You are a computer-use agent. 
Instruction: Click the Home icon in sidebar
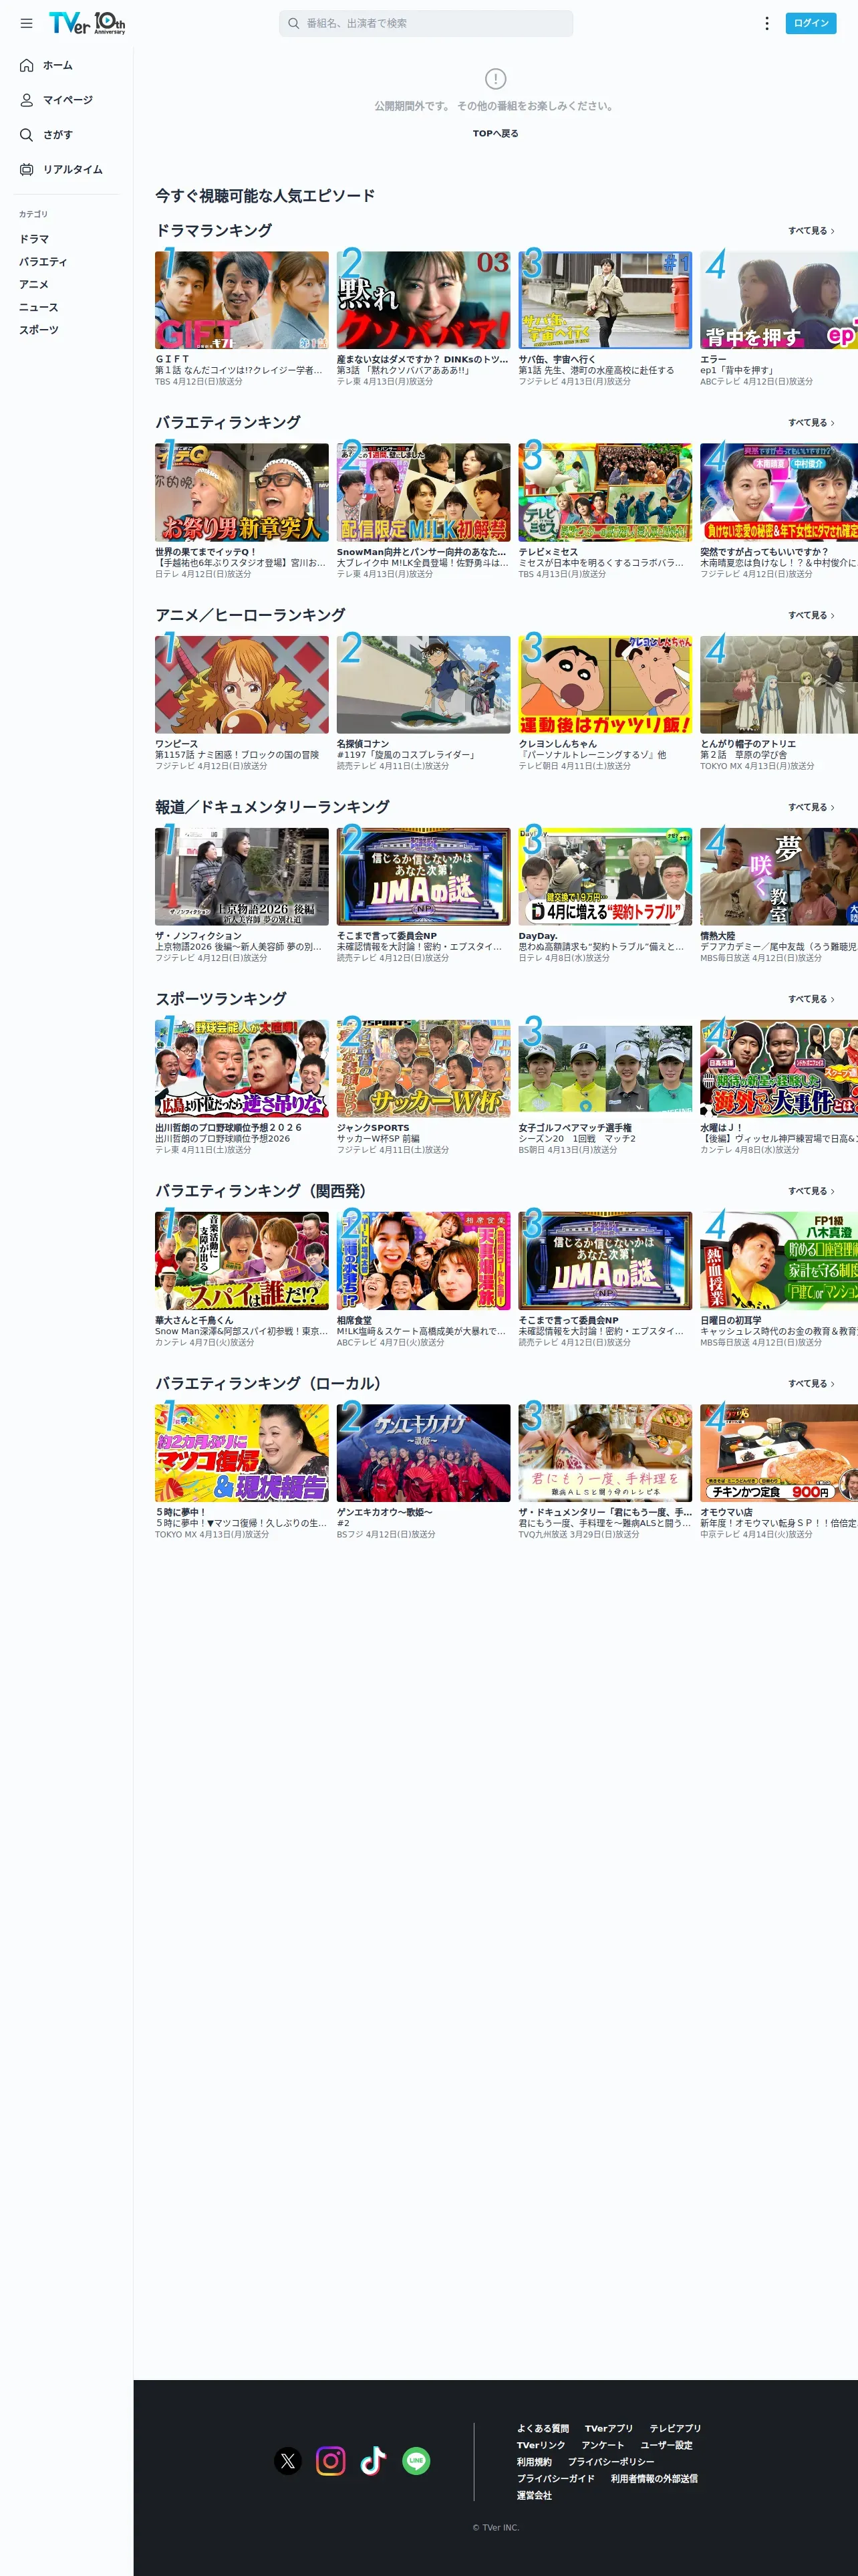point(27,65)
